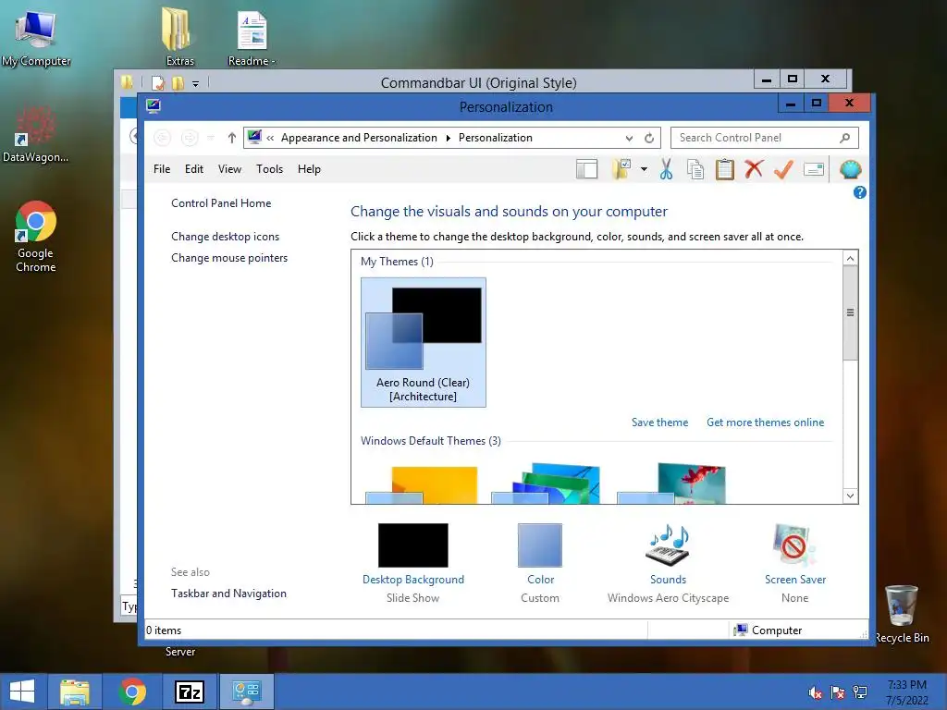Open the Edit menu
947x710 pixels.
(194, 169)
